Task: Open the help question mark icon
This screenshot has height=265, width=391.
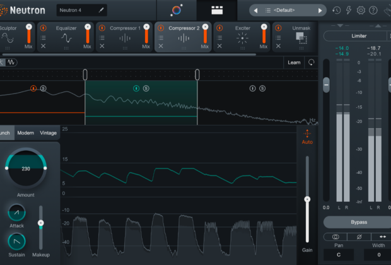Action: [373, 10]
